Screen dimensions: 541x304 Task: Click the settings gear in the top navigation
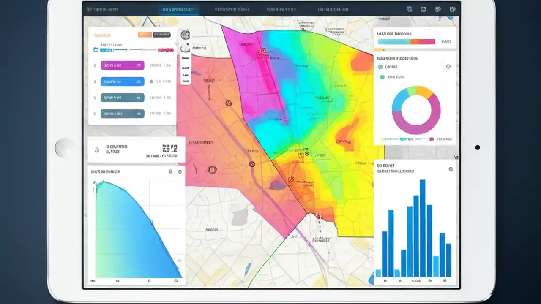click(453, 9)
